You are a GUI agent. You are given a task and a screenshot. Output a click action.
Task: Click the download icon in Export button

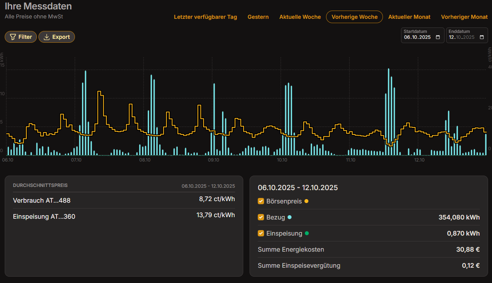click(47, 37)
